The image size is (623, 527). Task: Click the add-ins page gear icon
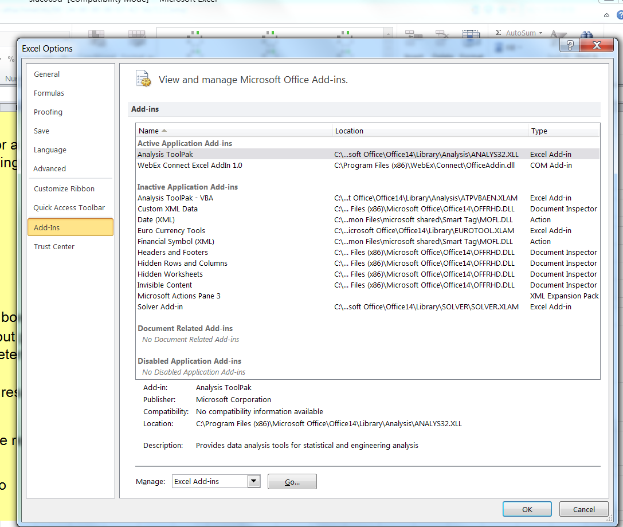(143, 78)
